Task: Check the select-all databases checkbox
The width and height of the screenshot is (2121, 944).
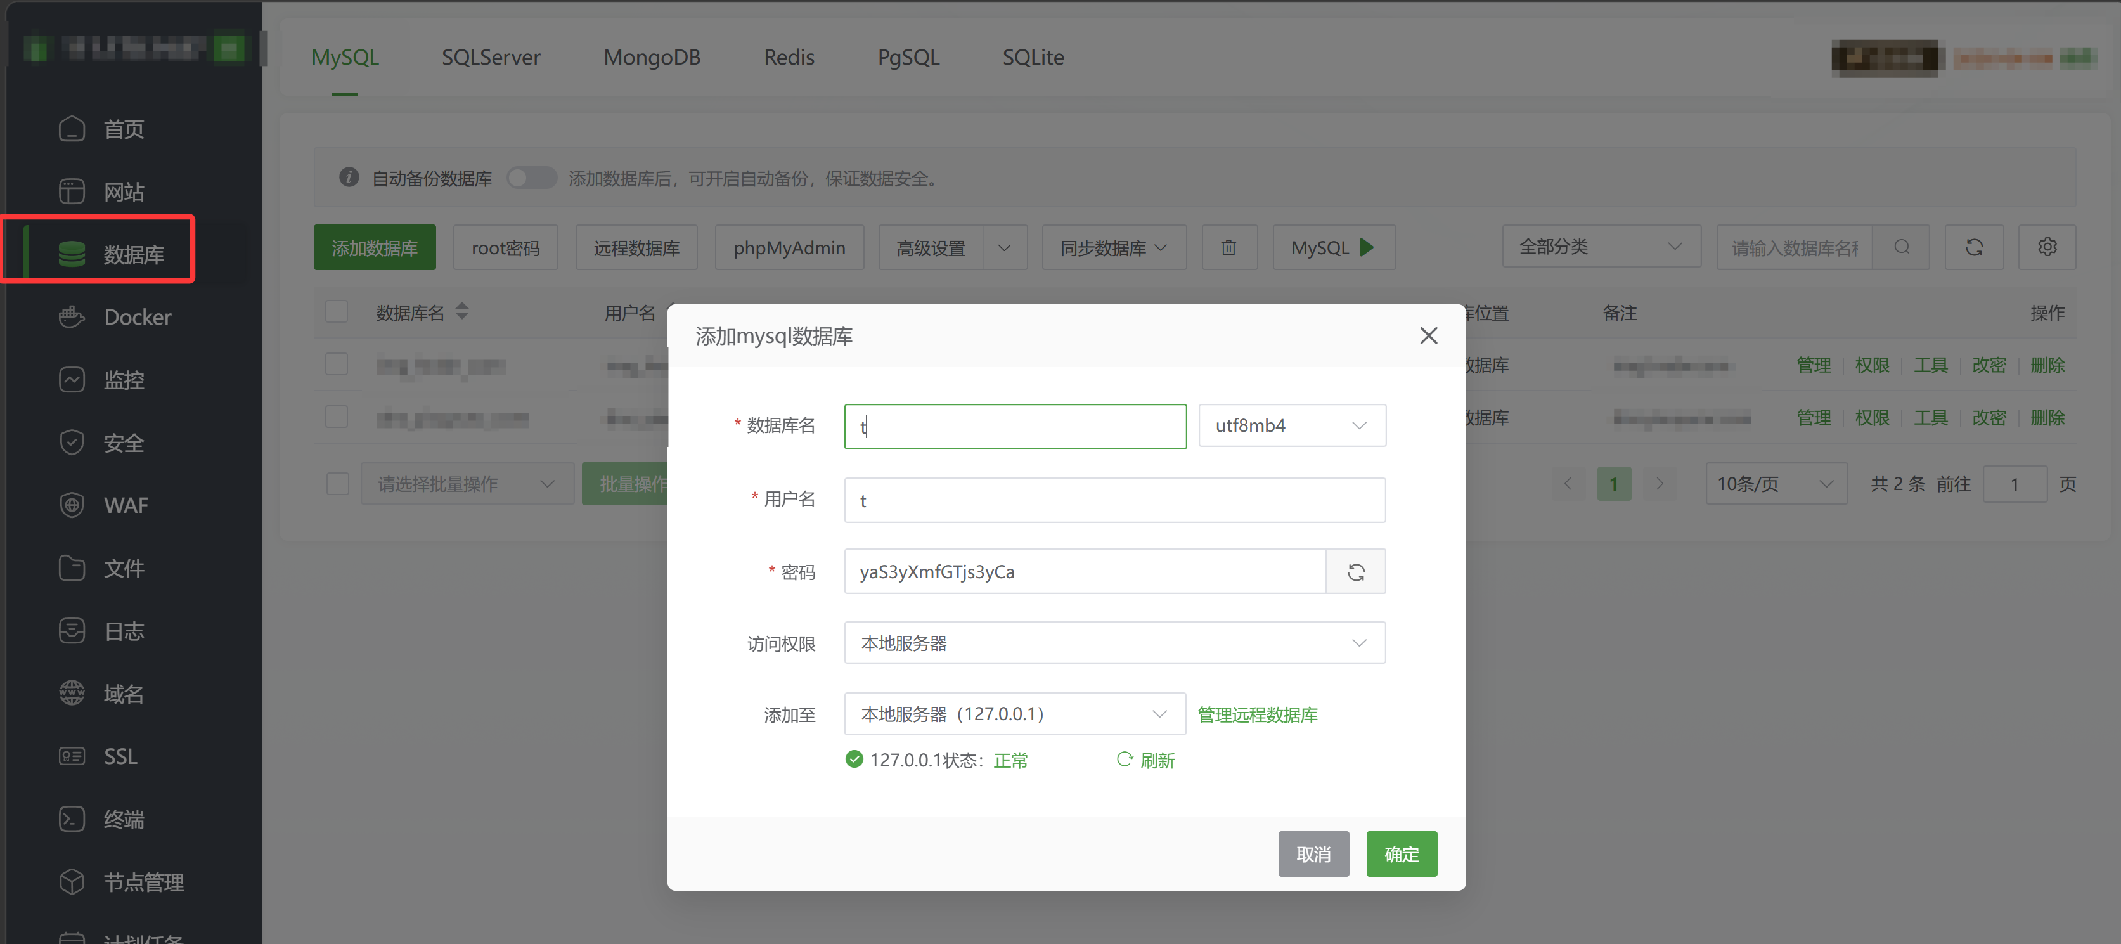Action: pyautogui.click(x=337, y=311)
